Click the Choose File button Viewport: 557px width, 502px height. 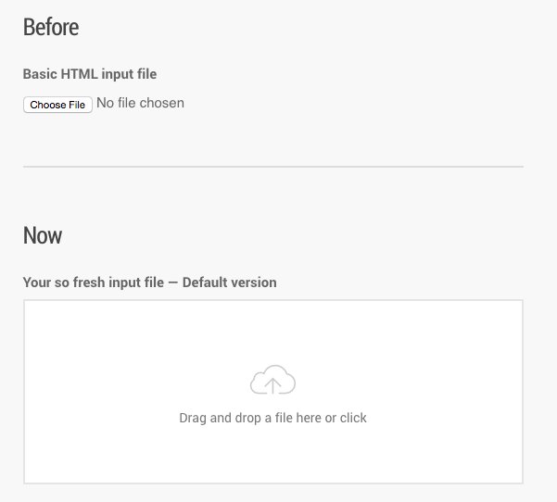click(57, 105)
